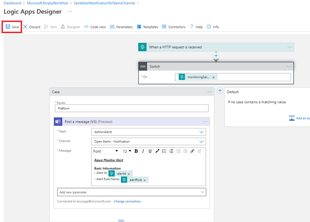
Task: Select the alertId token
Action: tap(120, 173)
